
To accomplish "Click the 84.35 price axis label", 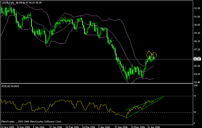I will tap(197, 74).
